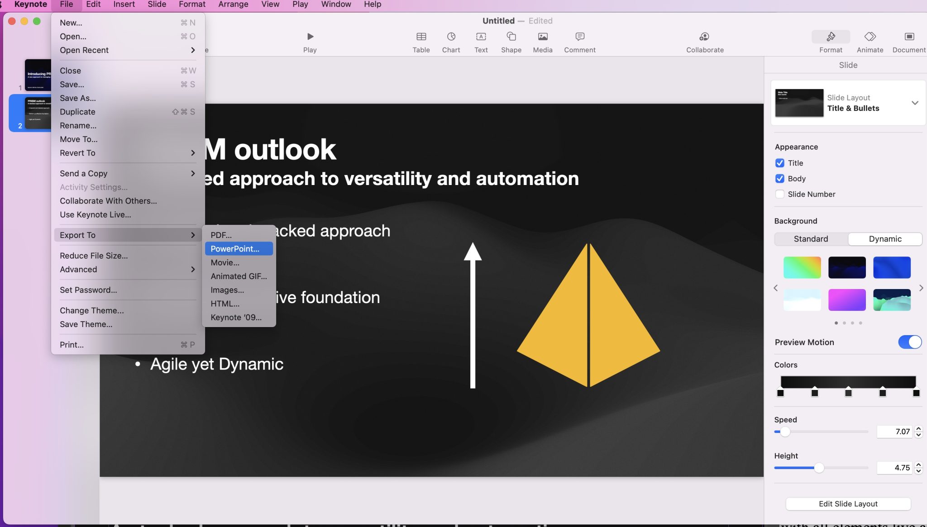
Task: Uncheck the Title appearance checkbox
Action: click(780, 163)
